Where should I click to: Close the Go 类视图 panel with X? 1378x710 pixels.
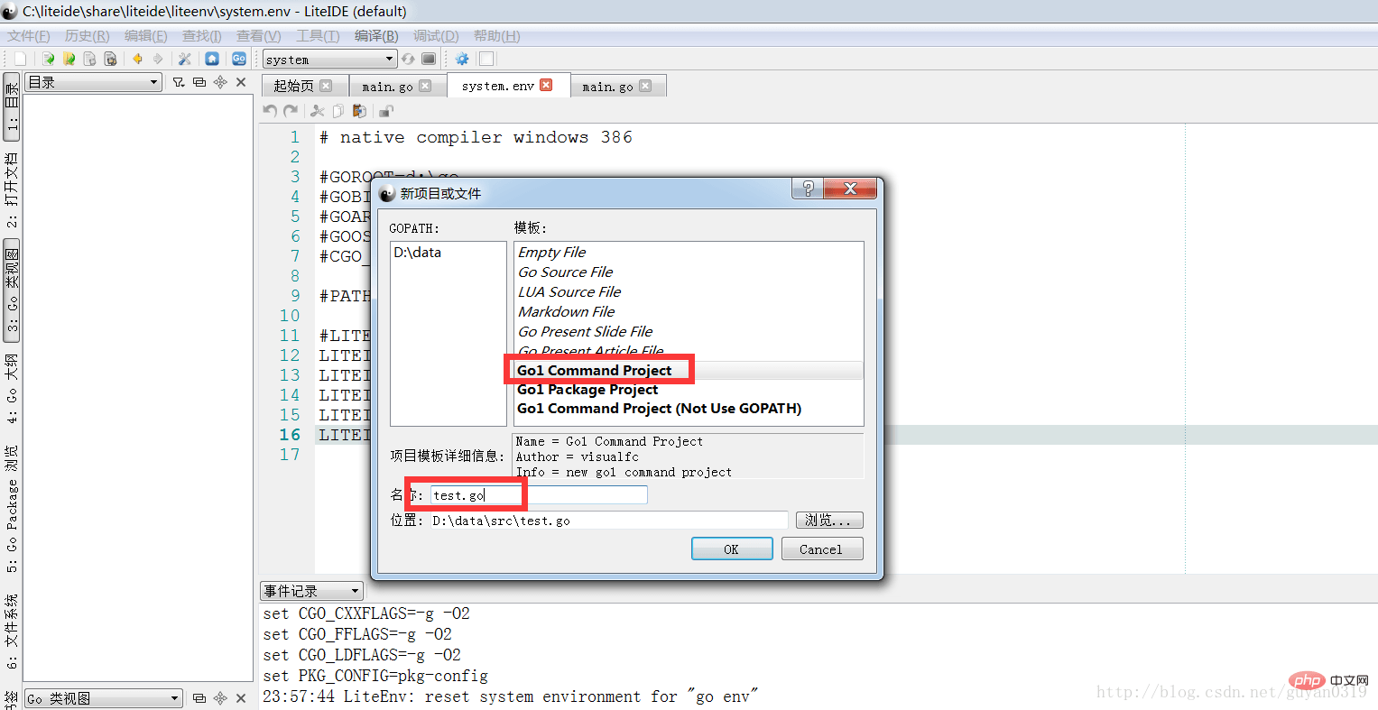point(241,698)
